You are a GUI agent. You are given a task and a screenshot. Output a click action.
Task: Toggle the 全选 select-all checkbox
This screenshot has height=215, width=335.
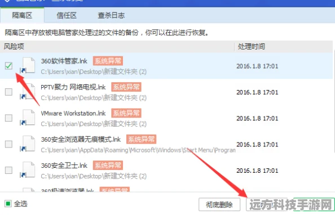pos(8,204)
